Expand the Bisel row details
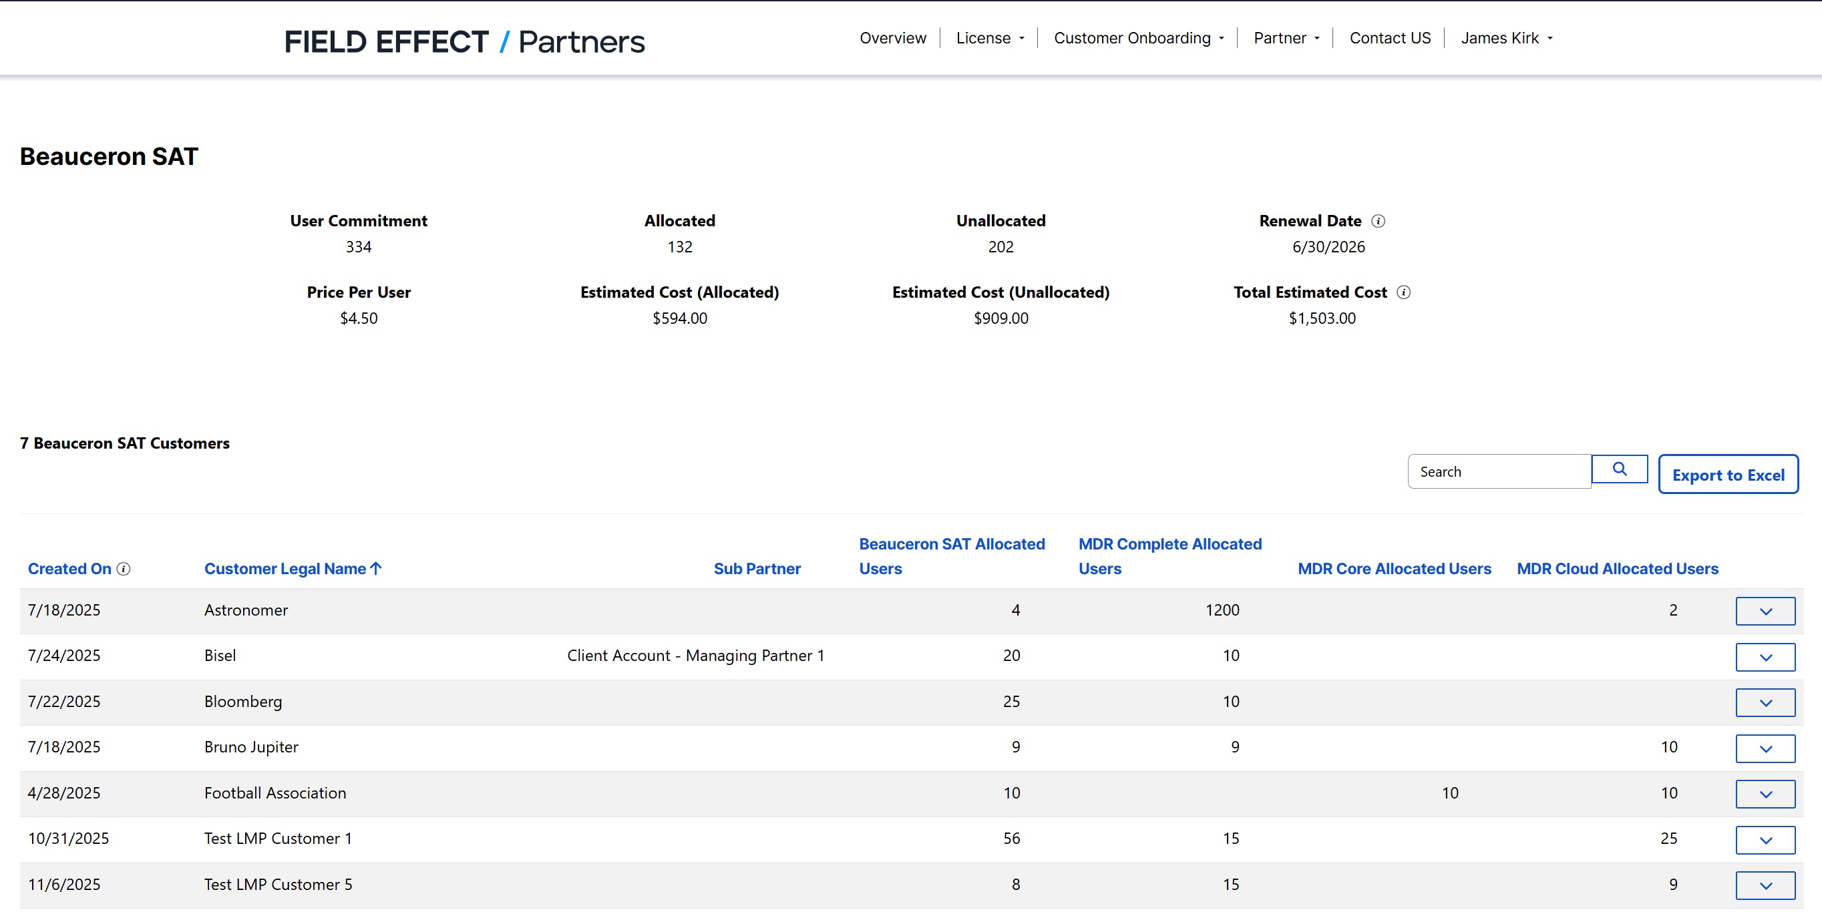Image resolution: width=1822 pixels, height=922 pixels. tap(1765, 657)
